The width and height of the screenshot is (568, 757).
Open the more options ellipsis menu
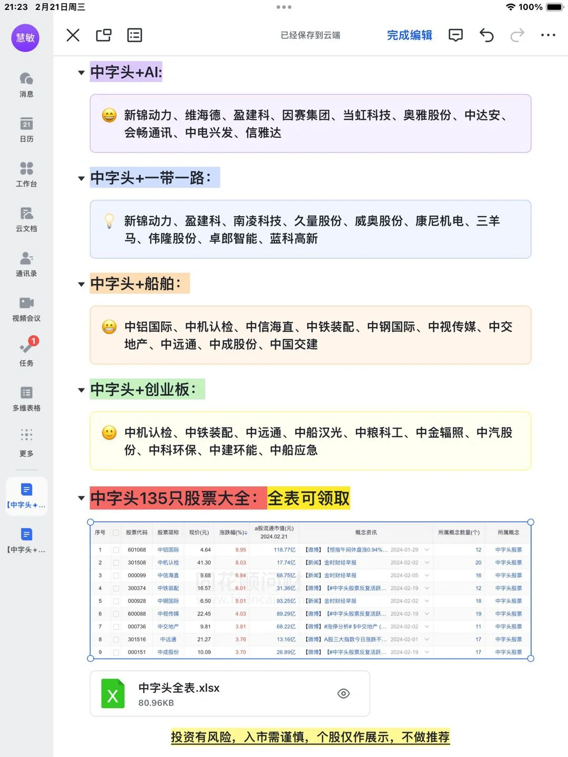[x=548, y=35]
